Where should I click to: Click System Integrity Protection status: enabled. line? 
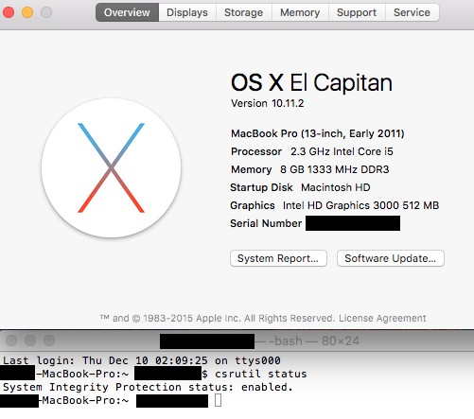pyautogui.click(x=148, y=387)
